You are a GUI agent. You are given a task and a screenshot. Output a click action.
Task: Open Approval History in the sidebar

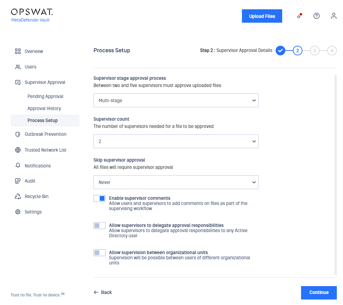(44, 108)
